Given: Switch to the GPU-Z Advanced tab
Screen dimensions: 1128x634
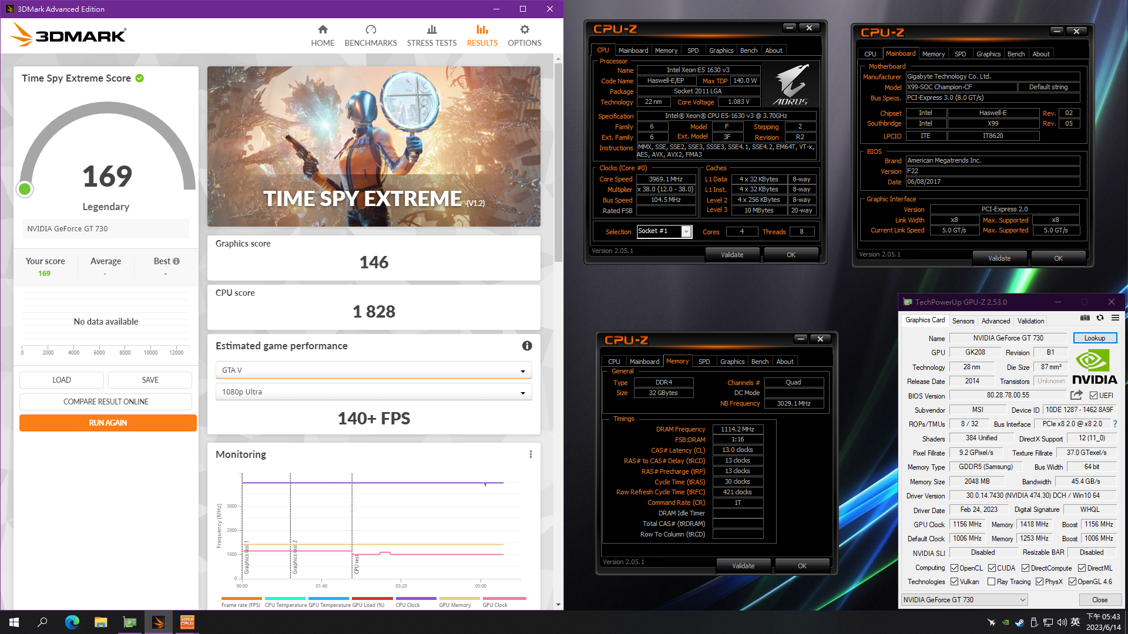Looking at the screenshot, I should (x=996, y=321).
